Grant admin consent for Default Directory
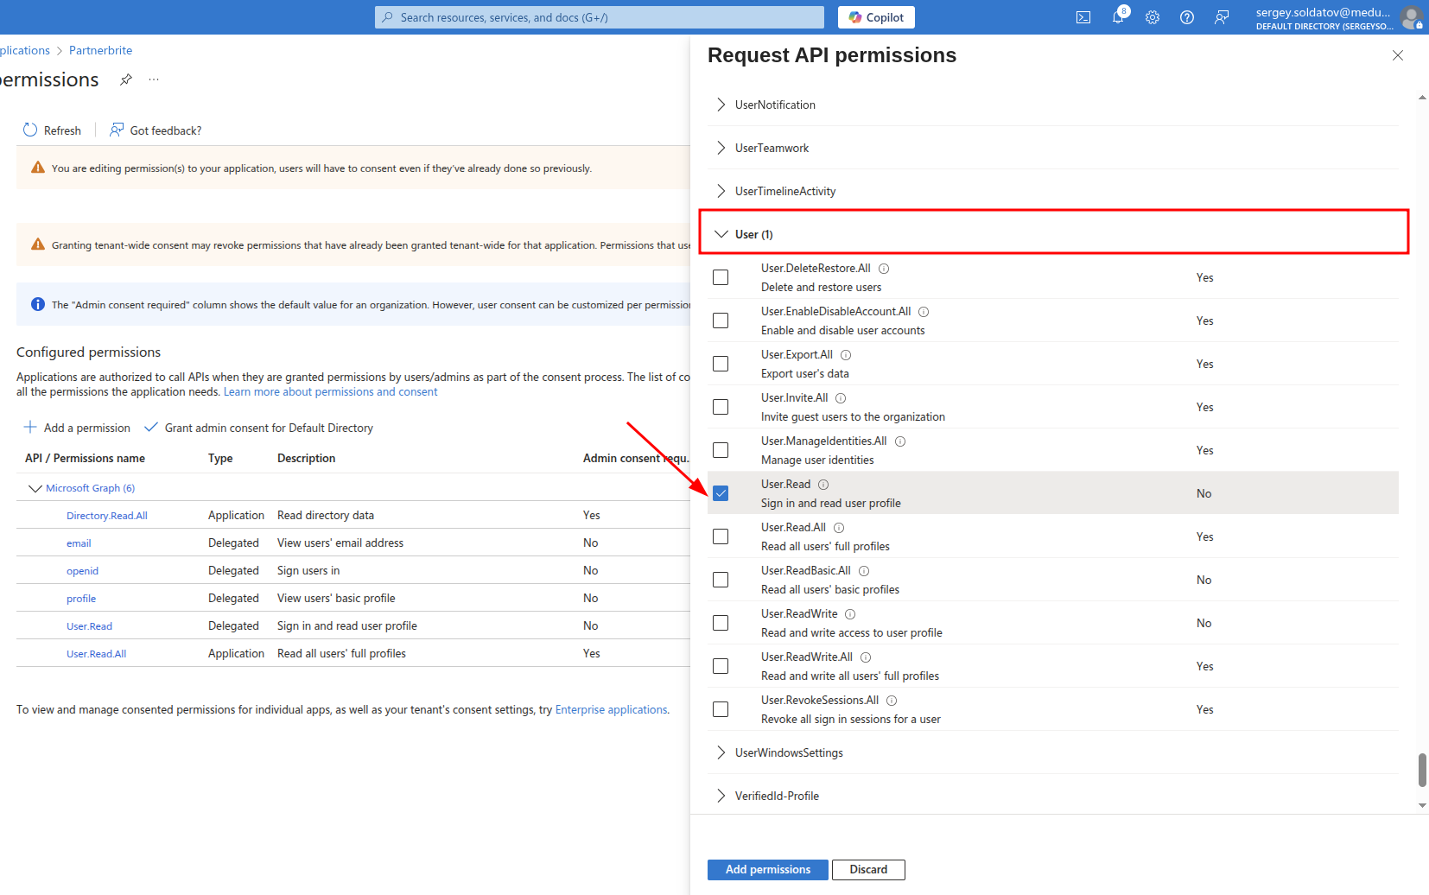The width and height of the screenshot is (1429, 895). click(x=259, y=428)
